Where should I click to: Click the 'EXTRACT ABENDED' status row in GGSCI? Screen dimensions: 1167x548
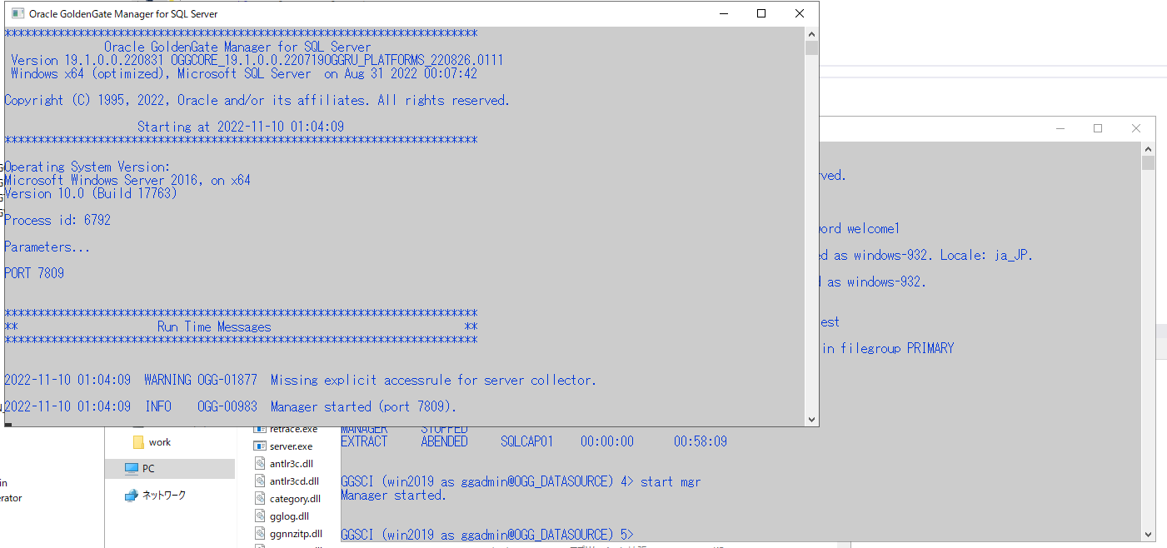click(534, 441)
